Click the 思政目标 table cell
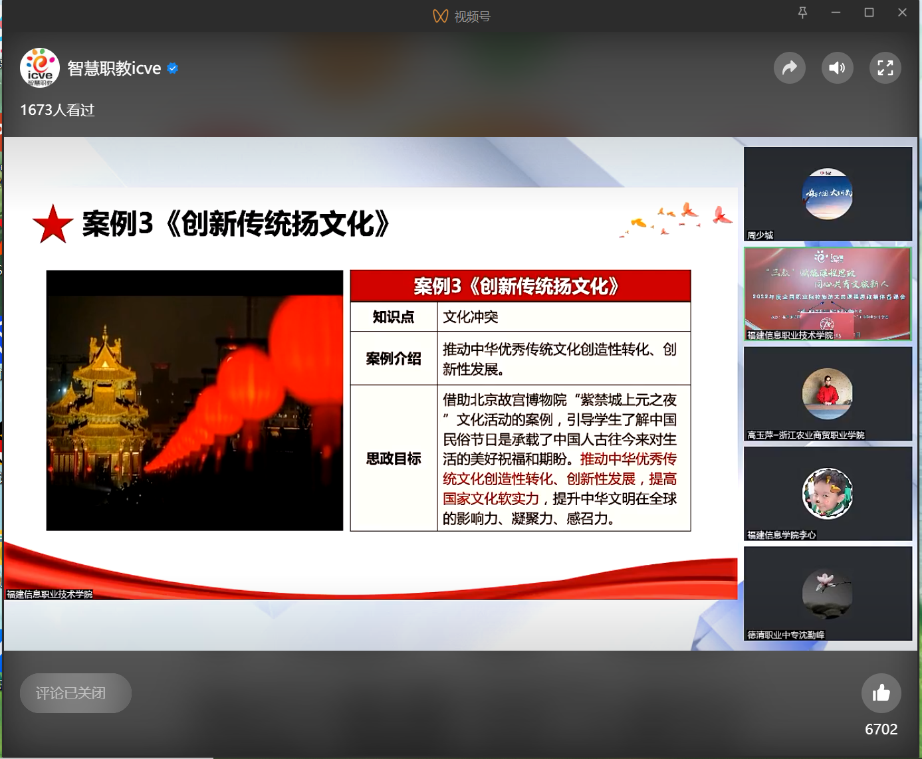Image resolution: width=922 pixels, height=759 pixels. (394, 459)
